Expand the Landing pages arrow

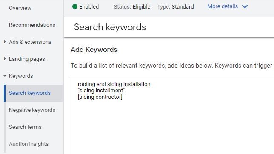pos(5,59)
